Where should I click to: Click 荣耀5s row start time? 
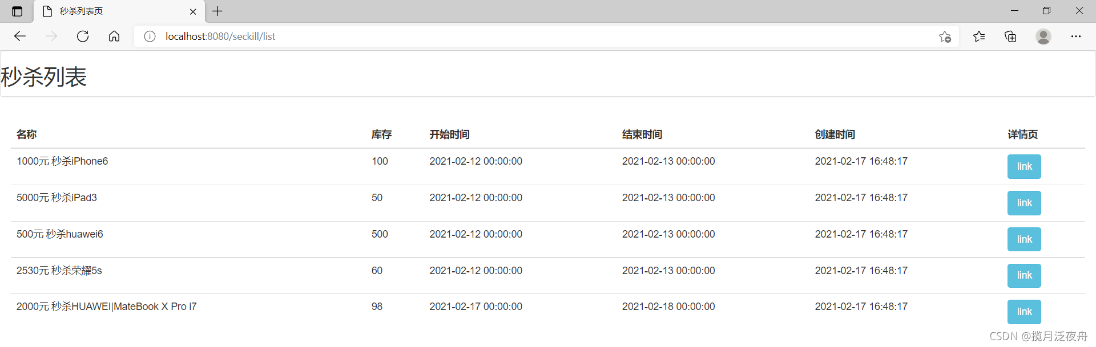click(x=476, y=271)
